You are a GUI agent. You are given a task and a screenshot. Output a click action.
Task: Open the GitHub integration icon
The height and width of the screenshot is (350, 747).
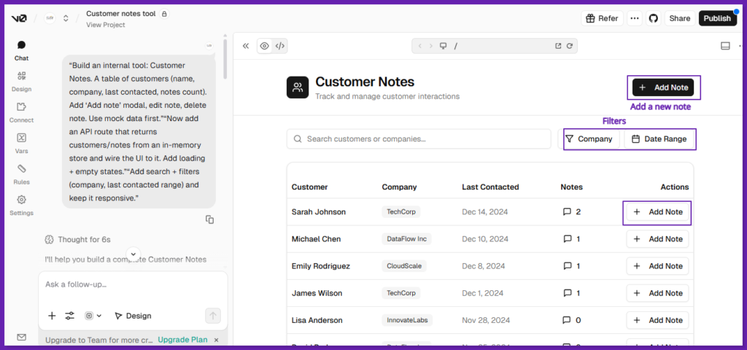pos(653,18)
